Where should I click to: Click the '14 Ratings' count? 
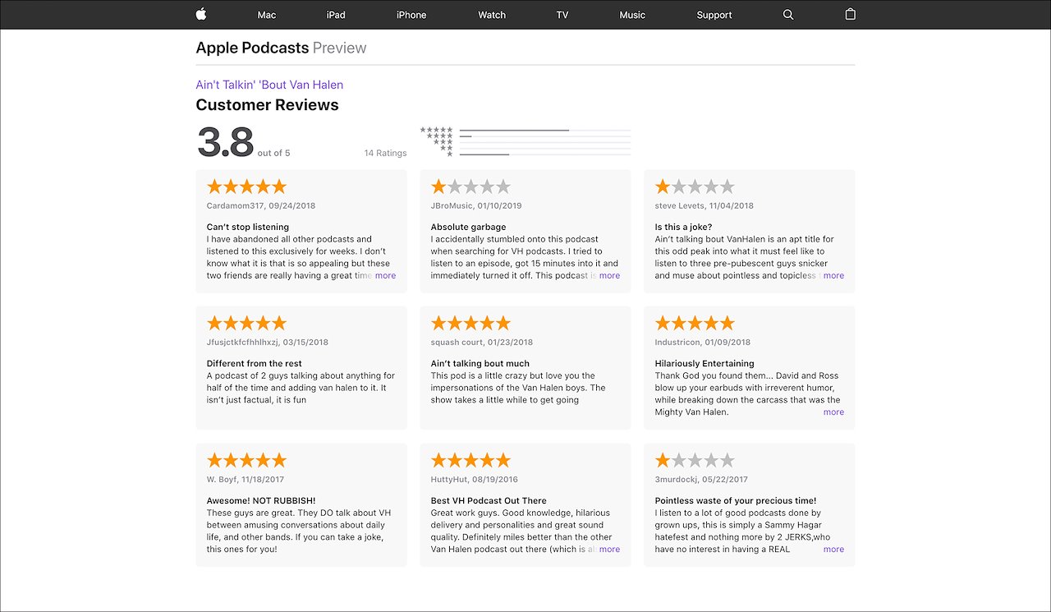click(385, 154)
